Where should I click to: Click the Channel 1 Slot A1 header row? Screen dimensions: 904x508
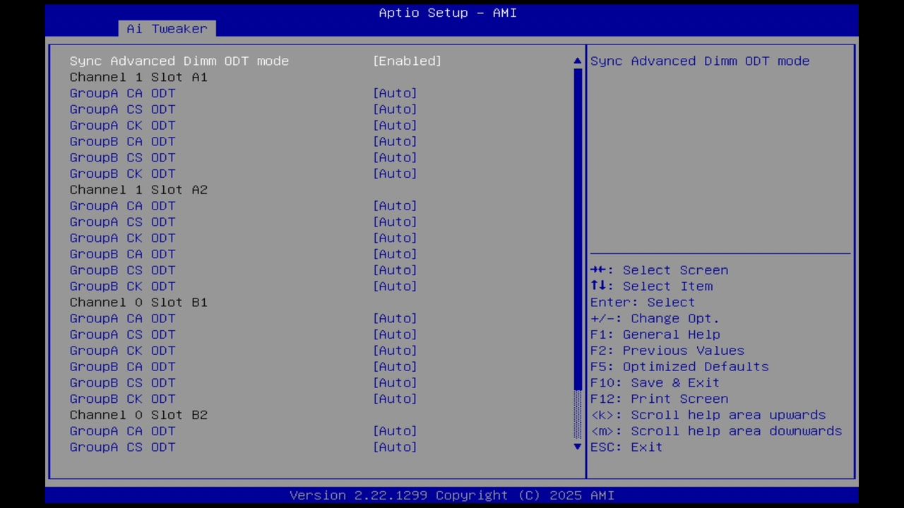tap(138, 77)
